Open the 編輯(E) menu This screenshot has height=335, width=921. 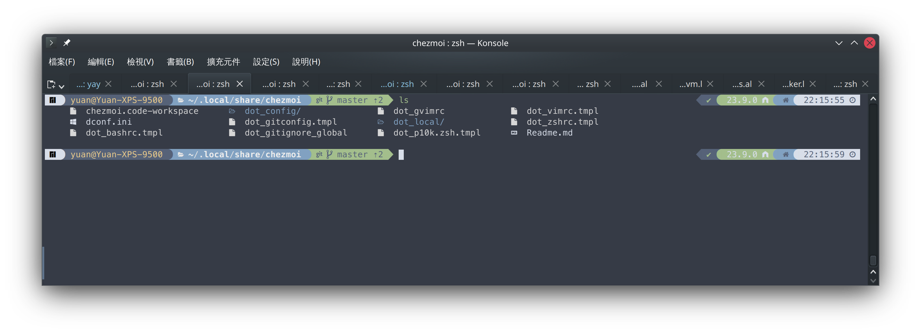click(x=101, y=62)
